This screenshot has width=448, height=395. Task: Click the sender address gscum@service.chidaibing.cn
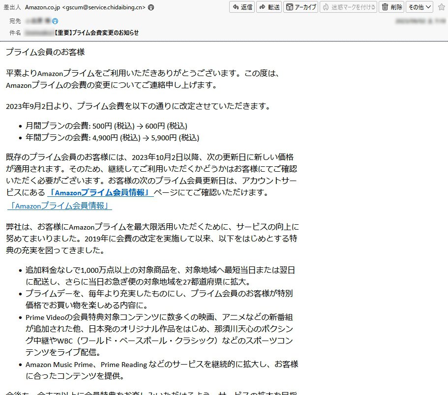click(104, 7)
